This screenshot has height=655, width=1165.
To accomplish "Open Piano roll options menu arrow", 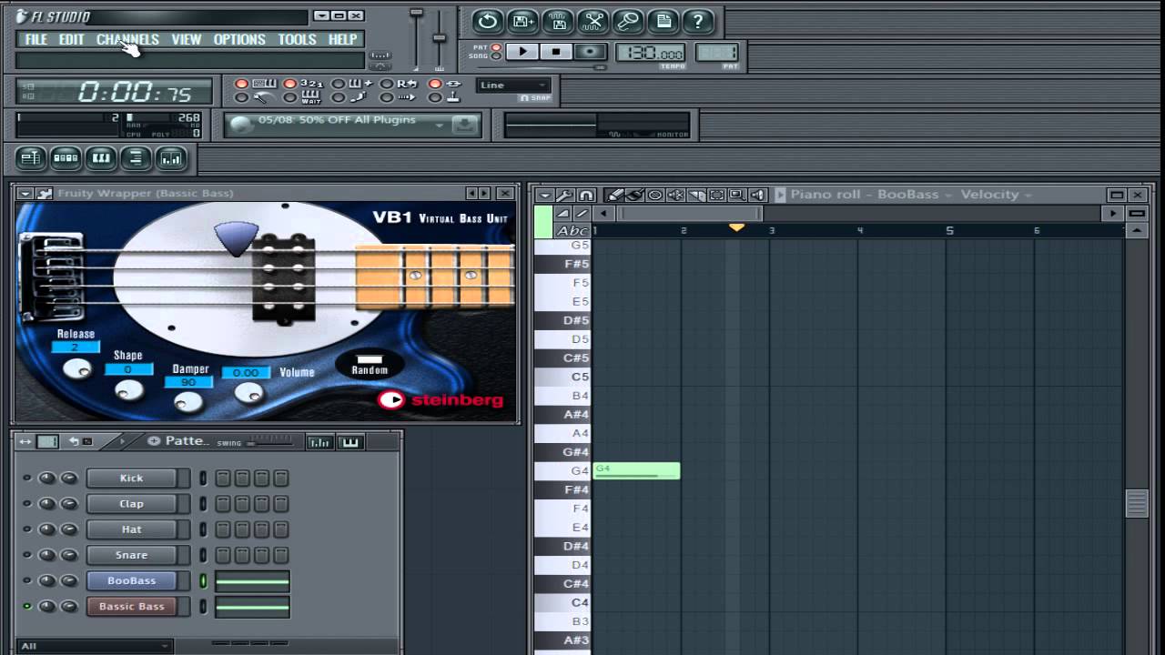I will click(x=544, y=195).
